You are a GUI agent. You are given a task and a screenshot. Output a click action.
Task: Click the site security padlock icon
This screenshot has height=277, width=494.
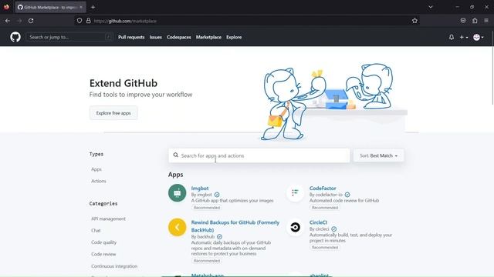pyautogui.click(x=89, y=21)
